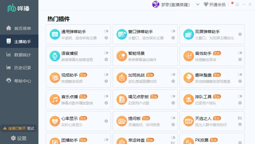Click the 加班挑战 timer icon
This screenshot has height=144, width=255.
tap(122, 78)
